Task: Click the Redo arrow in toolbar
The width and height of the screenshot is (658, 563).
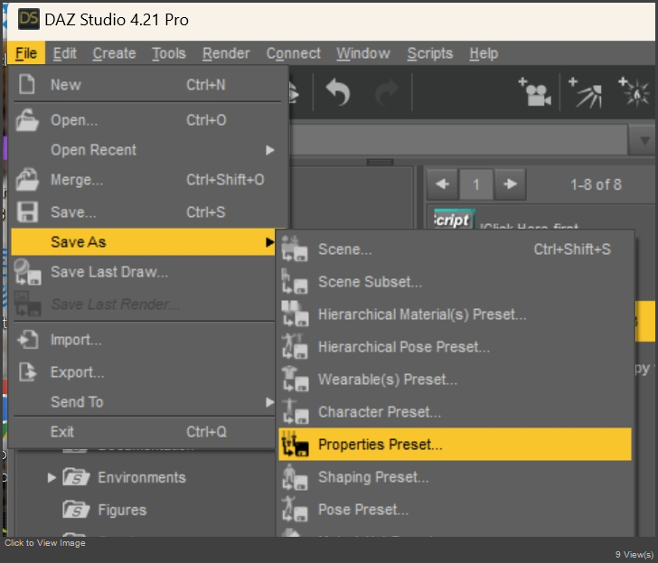Action: (x=387, y=92)
